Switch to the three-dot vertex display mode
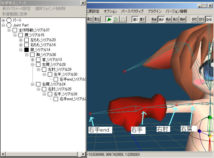This screenshot has width=214, height=158. point(123,19)
